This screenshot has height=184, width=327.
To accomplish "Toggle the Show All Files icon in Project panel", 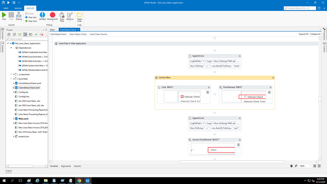I will [25, 34].
